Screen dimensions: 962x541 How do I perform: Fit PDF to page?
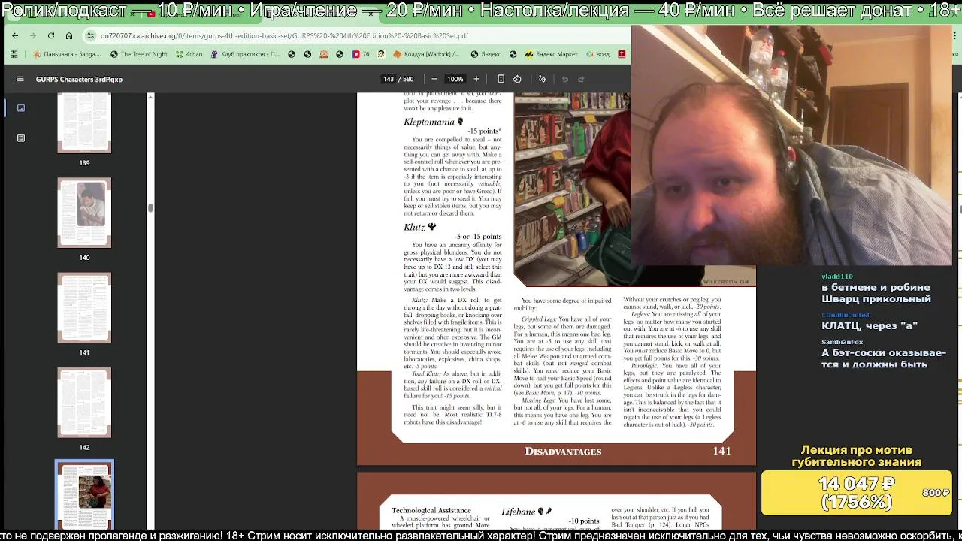point(501,79)
